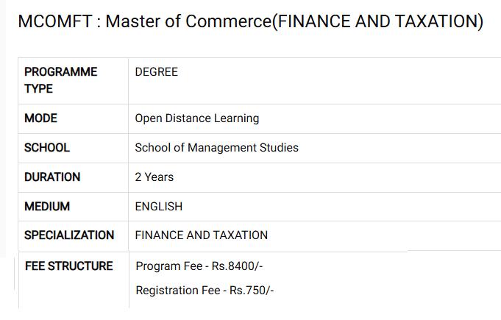The image size is (501, 320).
Task: Click the SPECIALIZATION row label
Action: tap(69, 235)
